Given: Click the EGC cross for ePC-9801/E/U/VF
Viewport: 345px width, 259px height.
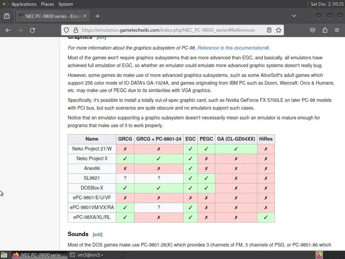Looking at the screenshot, I should 190,198.
